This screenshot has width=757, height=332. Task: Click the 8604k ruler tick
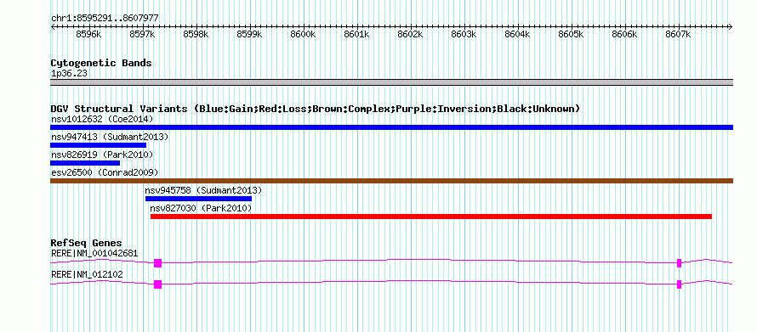click(x=517, y=34)
